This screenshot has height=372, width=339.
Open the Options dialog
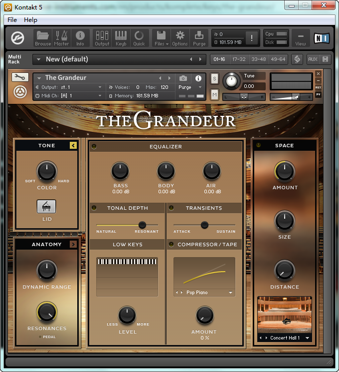180,38
